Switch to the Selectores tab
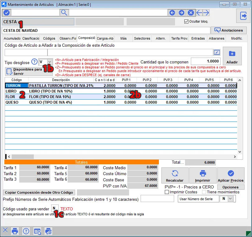252x237 pixels. (x=142, y=39)
